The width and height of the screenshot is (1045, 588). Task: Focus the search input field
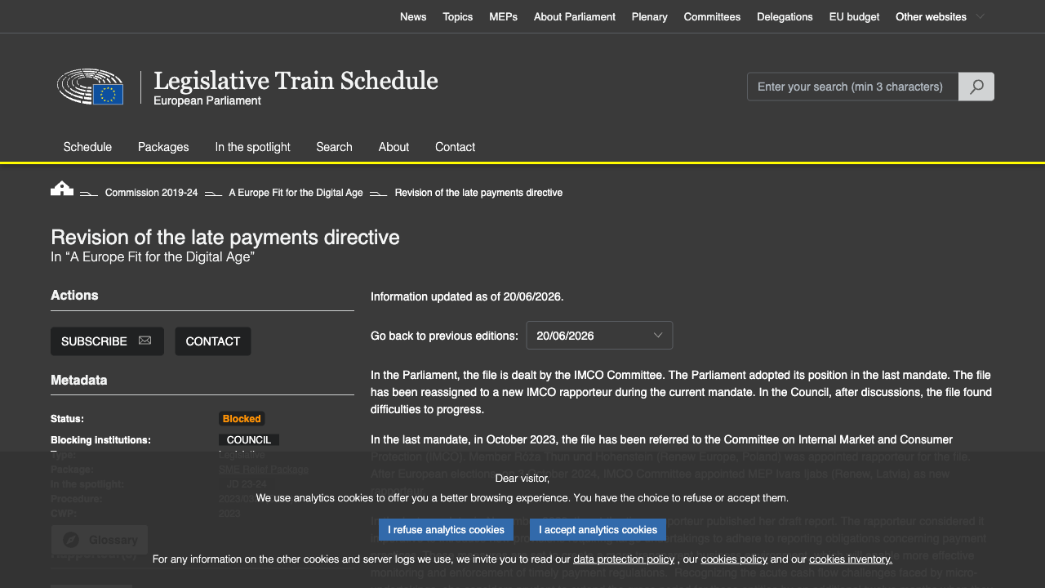pyautogui.click(x=852, y=87)
